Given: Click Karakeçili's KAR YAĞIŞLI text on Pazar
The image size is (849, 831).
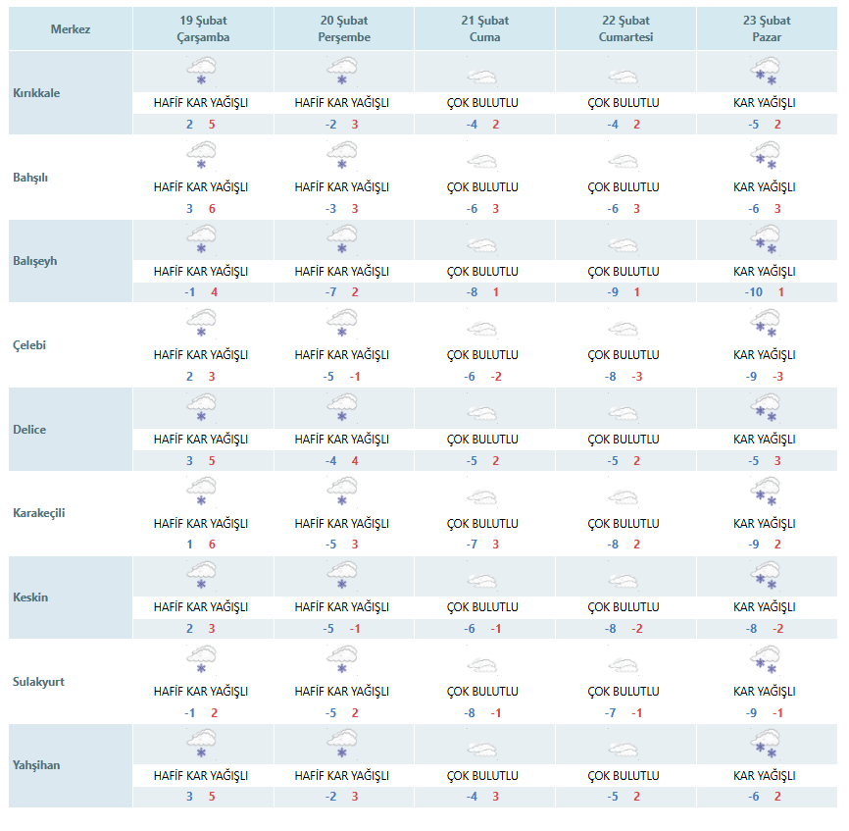Looking at the screenshot, I should [765, 524].
